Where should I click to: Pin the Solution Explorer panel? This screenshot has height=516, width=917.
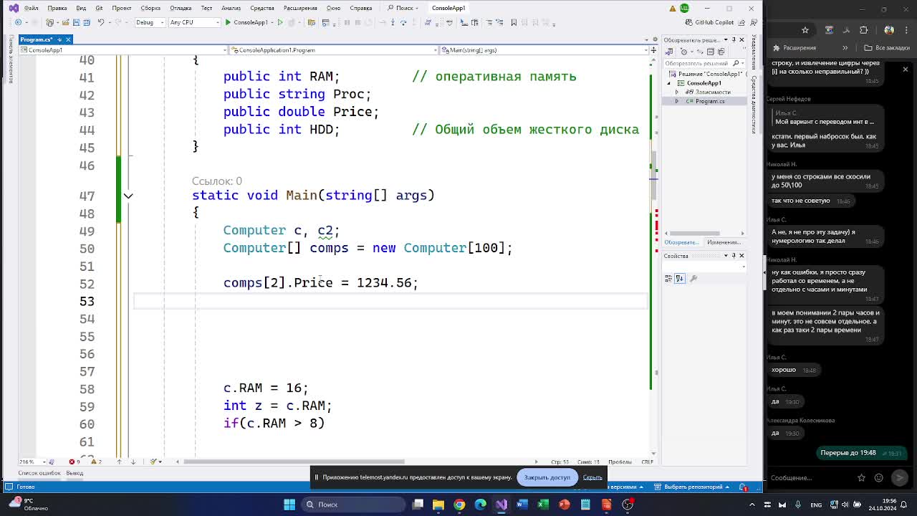(x=734, y=39)
